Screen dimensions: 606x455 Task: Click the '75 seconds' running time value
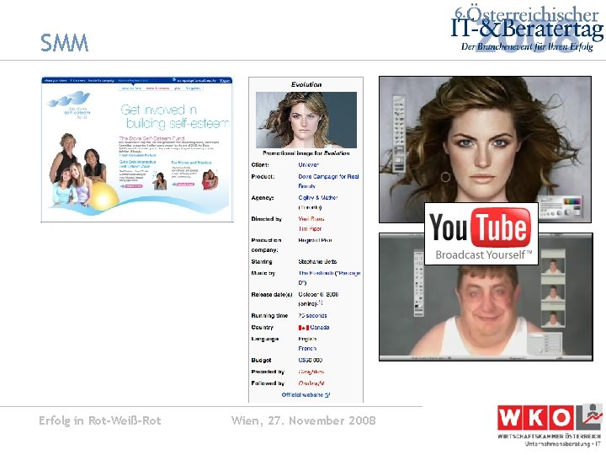click(312, 316)
